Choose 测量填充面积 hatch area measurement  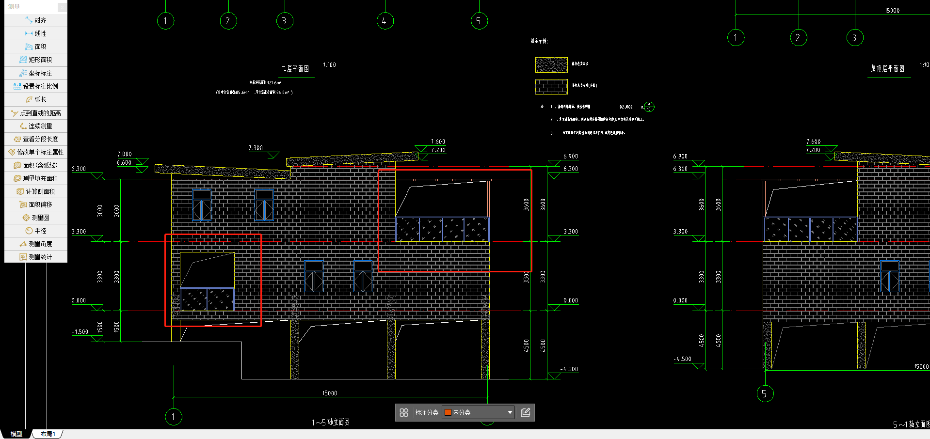coord(36,178)
